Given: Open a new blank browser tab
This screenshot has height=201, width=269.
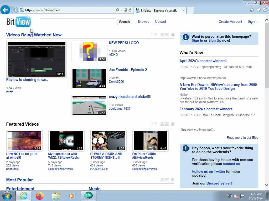Looking at the screenshot, I should click(190, 10).
